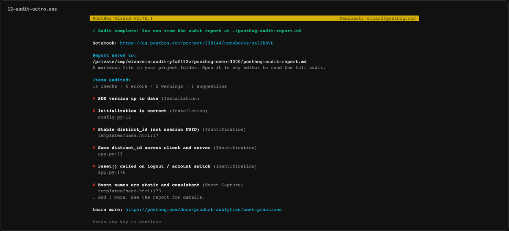Click the red X beside reset() called on logout
Screen dimensions: 509x231
pyautogui.click(x=94, y=166)
